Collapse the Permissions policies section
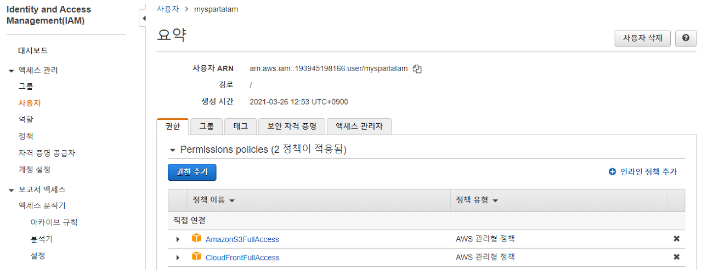 [173, 150]
